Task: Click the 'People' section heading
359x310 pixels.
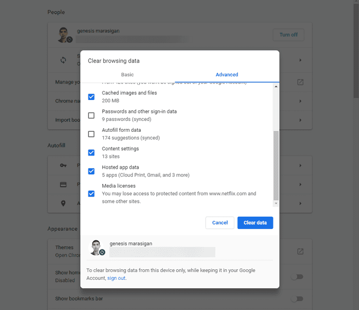Action: pyautogui.click(x=56, y=12)
